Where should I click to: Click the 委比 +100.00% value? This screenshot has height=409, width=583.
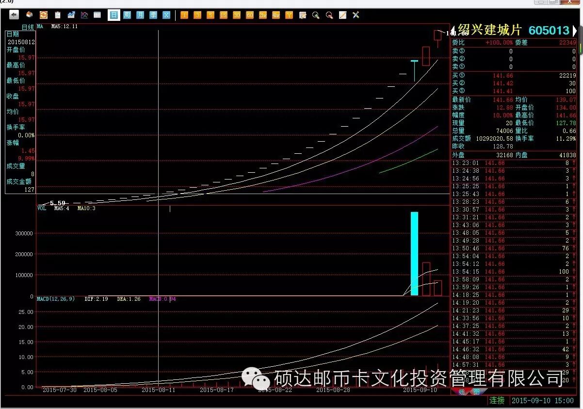pos(499,43)
